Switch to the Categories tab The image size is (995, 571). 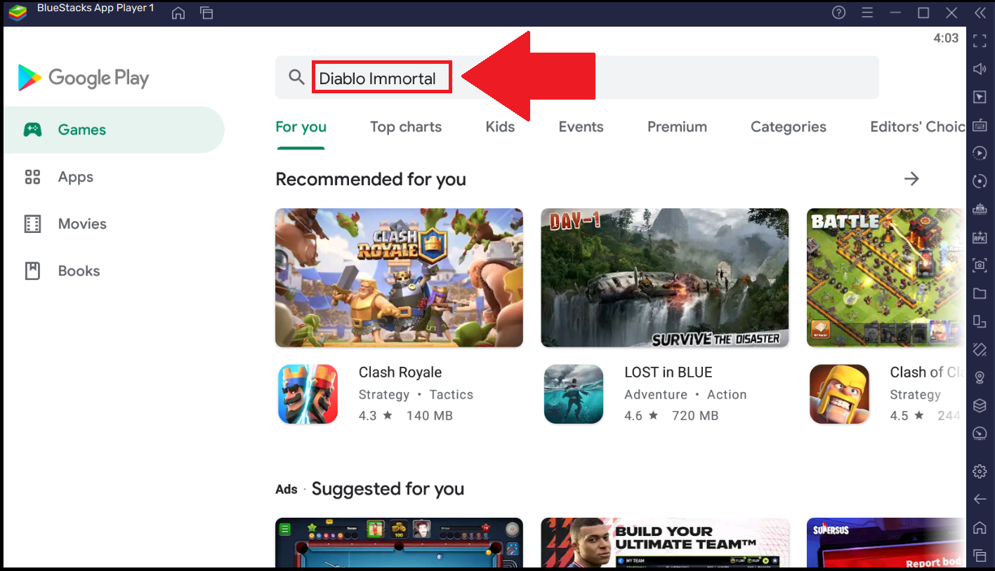788,127
